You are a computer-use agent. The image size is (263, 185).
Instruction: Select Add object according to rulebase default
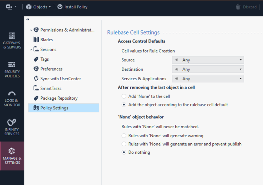tap(124, 105)
